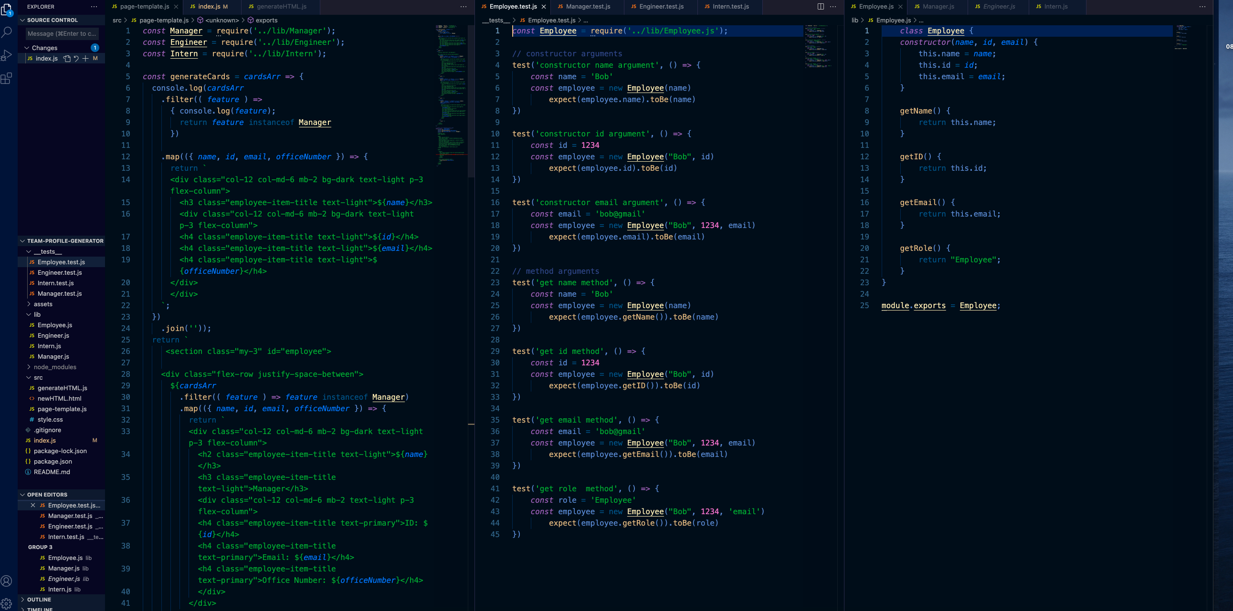
Task: Expand the node_modules folder
Action: click(x=61, y=367)
